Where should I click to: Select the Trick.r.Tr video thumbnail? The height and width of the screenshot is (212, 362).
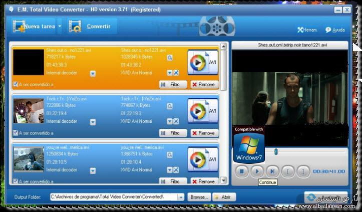click(x=29, y=111)
